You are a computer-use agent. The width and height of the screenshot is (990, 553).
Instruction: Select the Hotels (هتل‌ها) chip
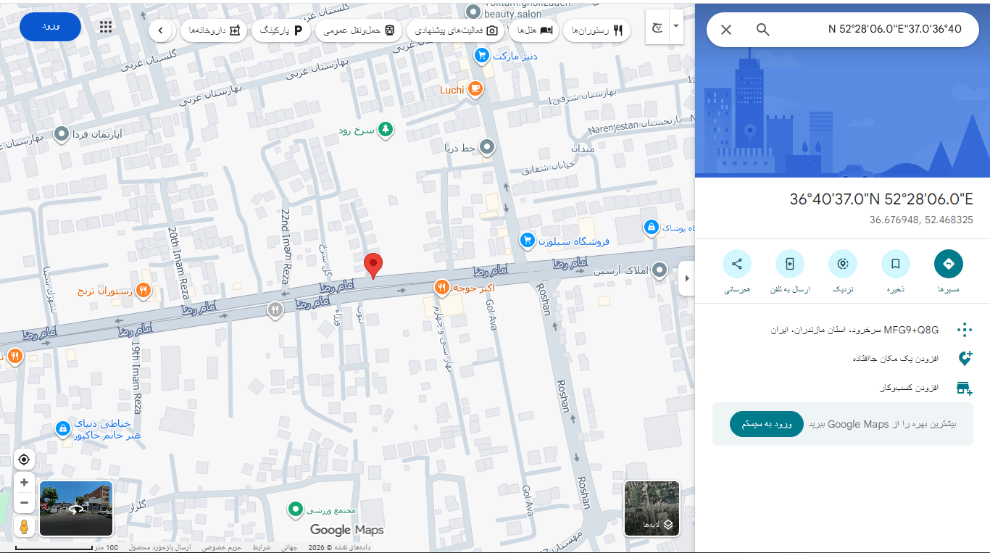click(x=533, y=30)
